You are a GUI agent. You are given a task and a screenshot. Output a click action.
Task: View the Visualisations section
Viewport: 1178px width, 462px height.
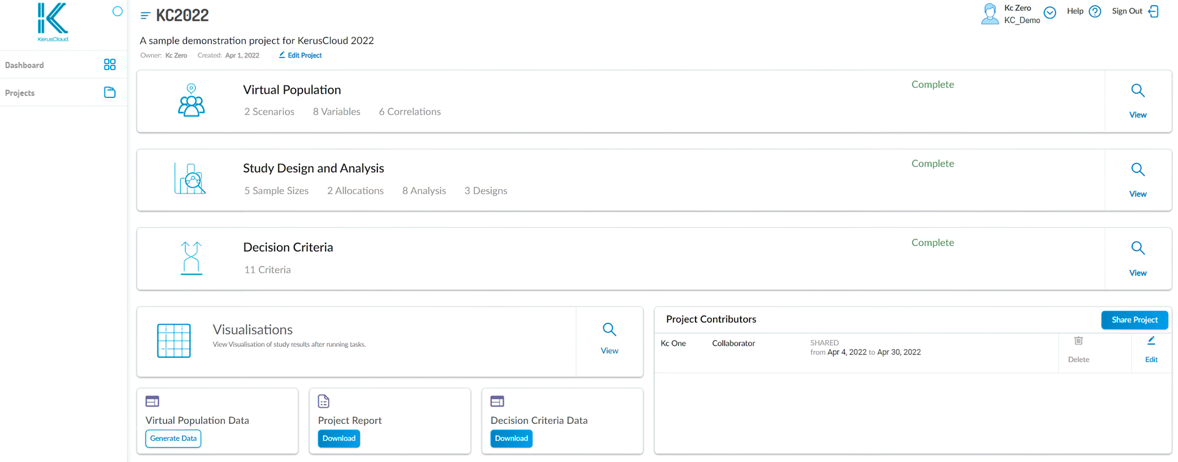(x=609, y=351)
